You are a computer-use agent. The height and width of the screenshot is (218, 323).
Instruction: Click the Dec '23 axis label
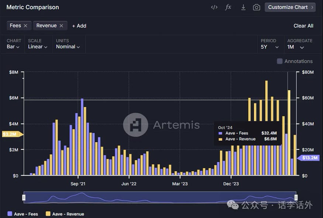coord(231,184)
